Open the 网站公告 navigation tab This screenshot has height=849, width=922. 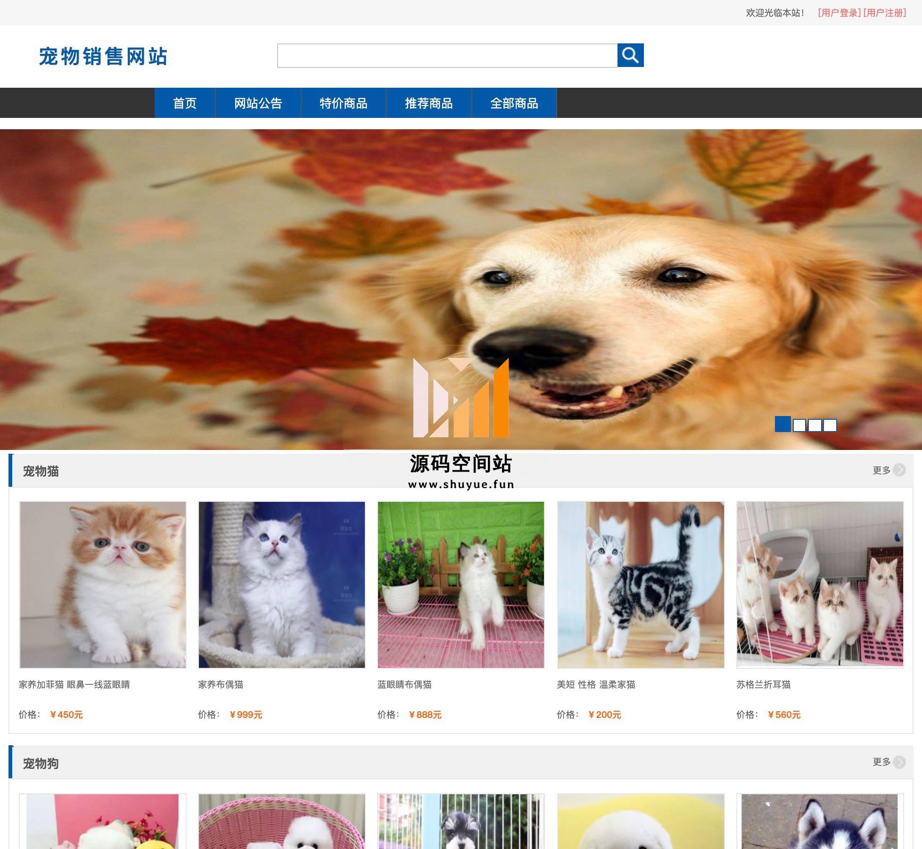point(258,103)
